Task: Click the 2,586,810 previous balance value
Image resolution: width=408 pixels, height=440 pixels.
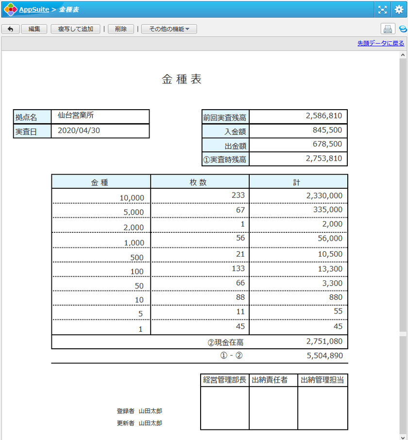Action: (x=323, y=116)
